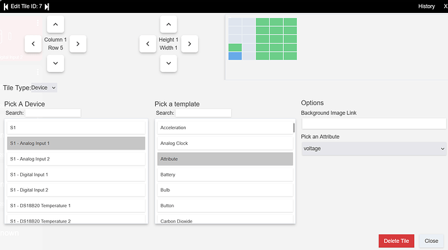
Task: Click the blue cell in layout grid
Action: (x=235, y=56)
